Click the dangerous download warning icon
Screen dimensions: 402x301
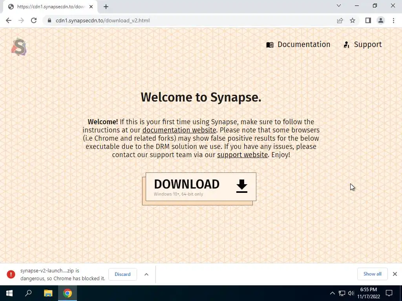pos(11,274)
